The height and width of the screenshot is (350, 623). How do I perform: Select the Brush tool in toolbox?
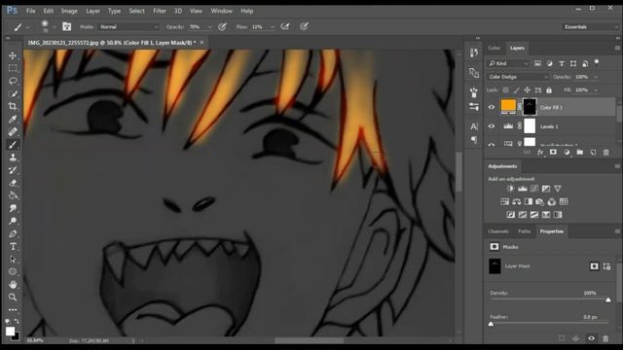[13, 145]
